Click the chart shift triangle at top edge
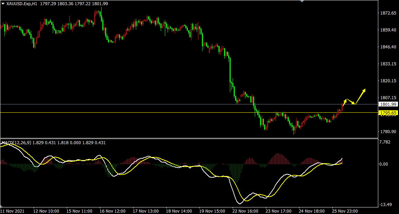 (x=302, y=1)
